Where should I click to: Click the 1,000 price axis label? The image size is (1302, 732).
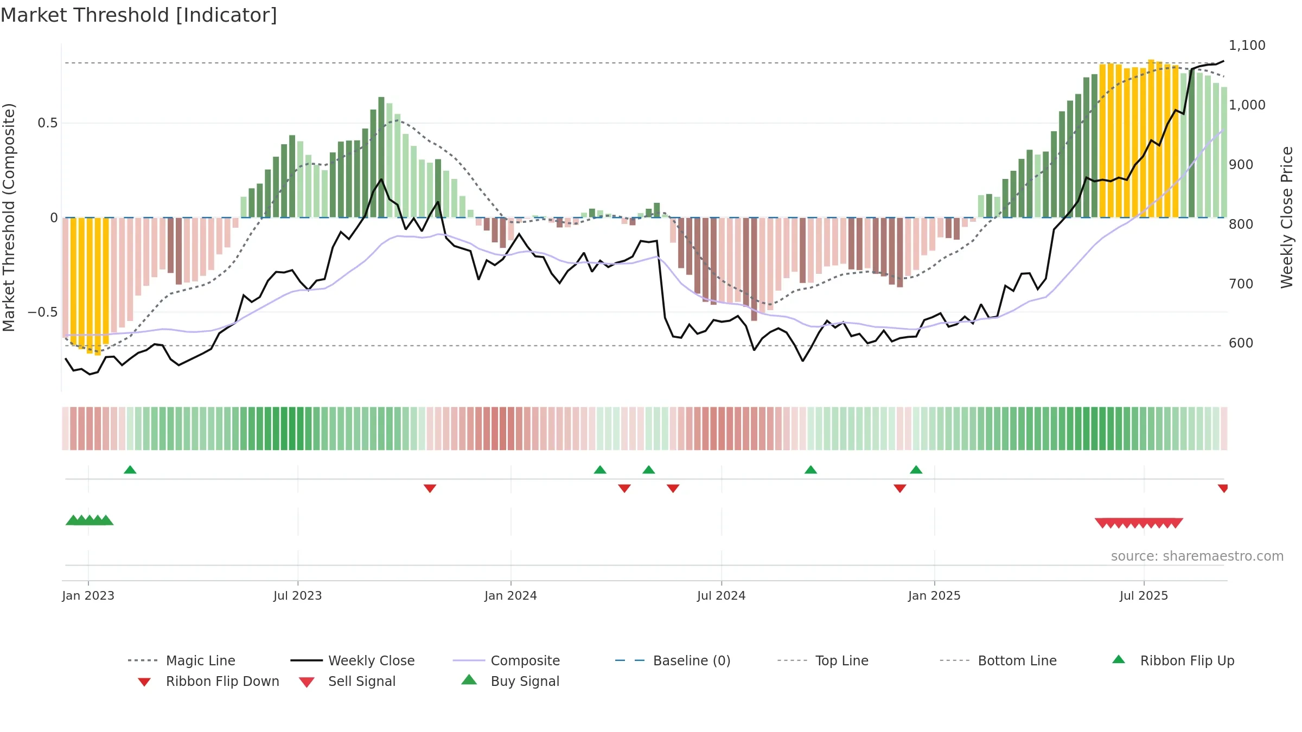point(1247,105)
